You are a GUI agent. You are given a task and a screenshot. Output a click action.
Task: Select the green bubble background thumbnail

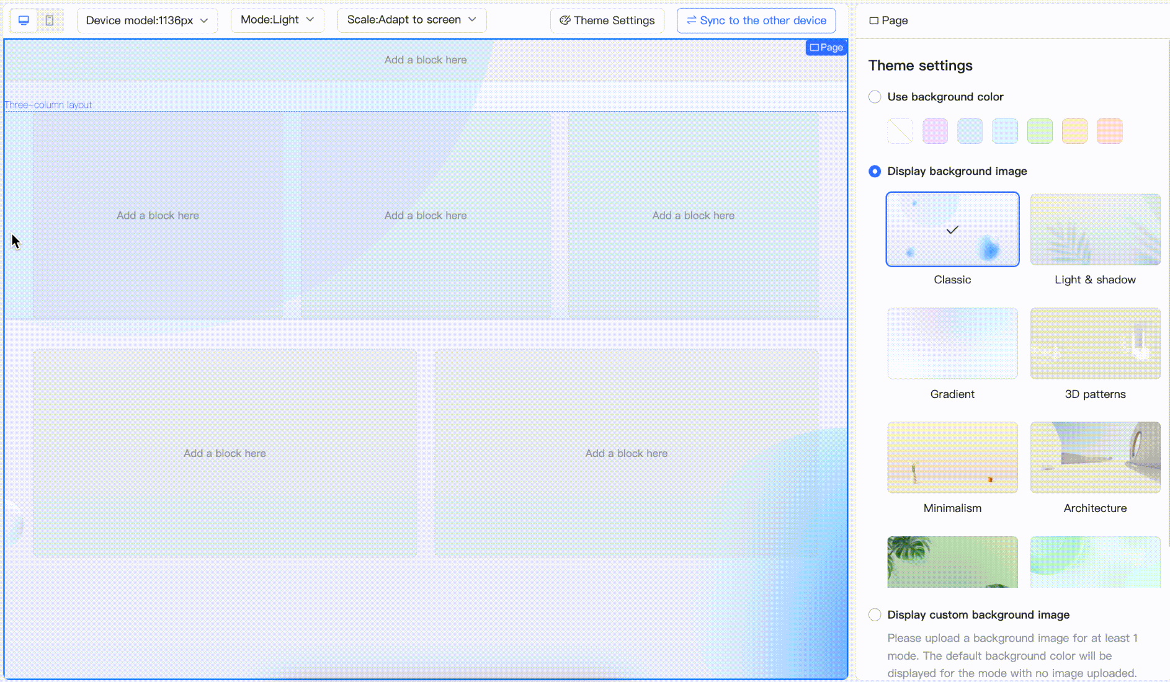pos(1095,562)
